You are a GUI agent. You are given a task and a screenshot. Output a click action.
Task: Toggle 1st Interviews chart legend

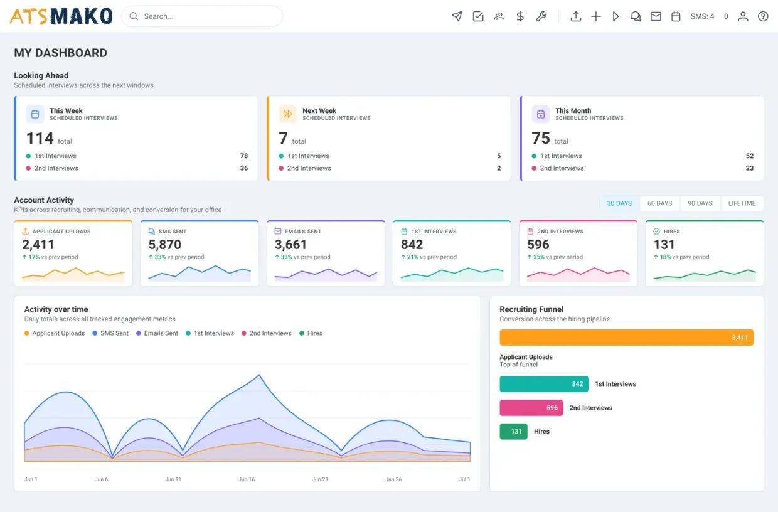210,333
